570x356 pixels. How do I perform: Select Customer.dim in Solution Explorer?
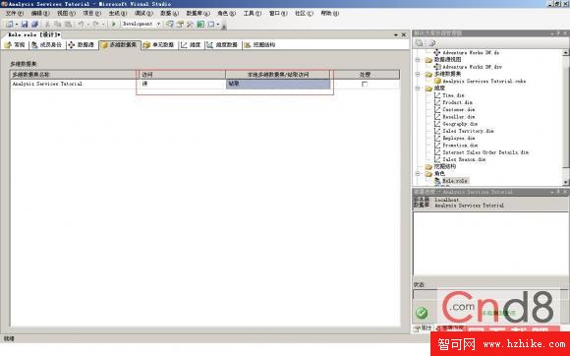pyautogui.click(x=458, y=109)
